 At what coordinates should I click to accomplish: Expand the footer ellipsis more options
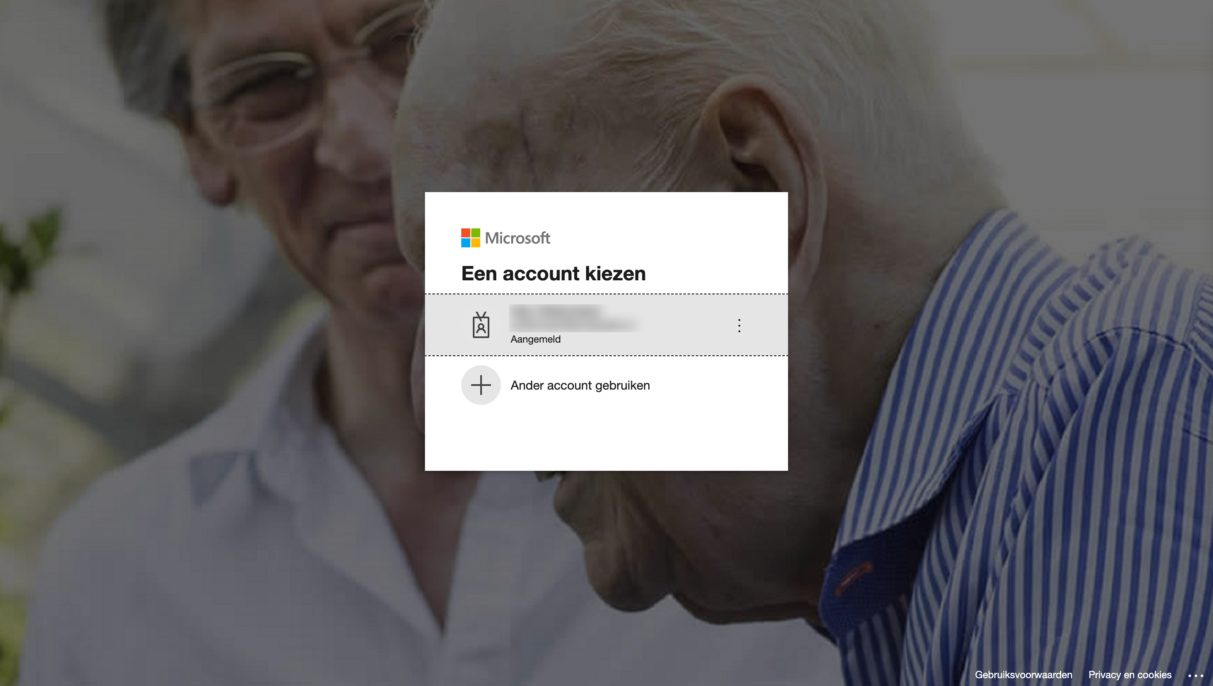(1196, 675)
